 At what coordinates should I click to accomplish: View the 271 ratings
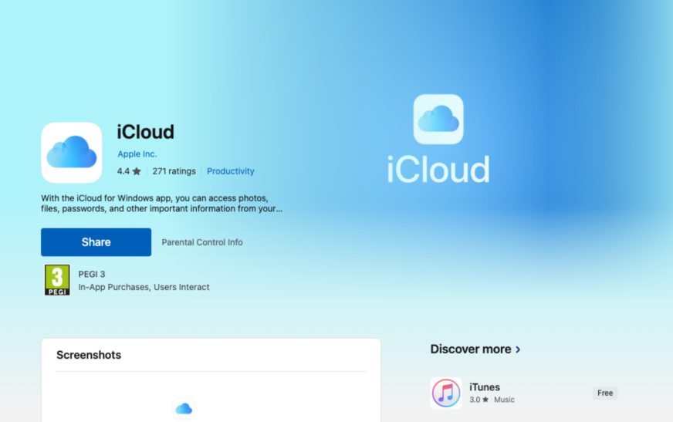click(174, 171)
